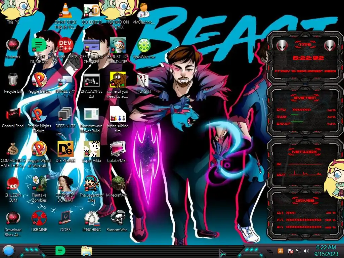Open the VLC cone shortcut icon
Viewport: 344px width, 258px height.
(66, 10)
